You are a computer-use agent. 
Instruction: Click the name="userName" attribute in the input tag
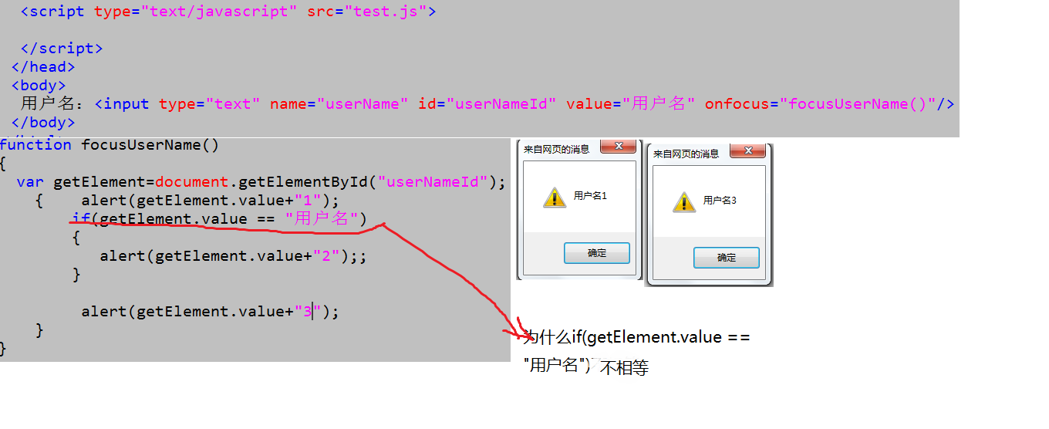point(339,104)
